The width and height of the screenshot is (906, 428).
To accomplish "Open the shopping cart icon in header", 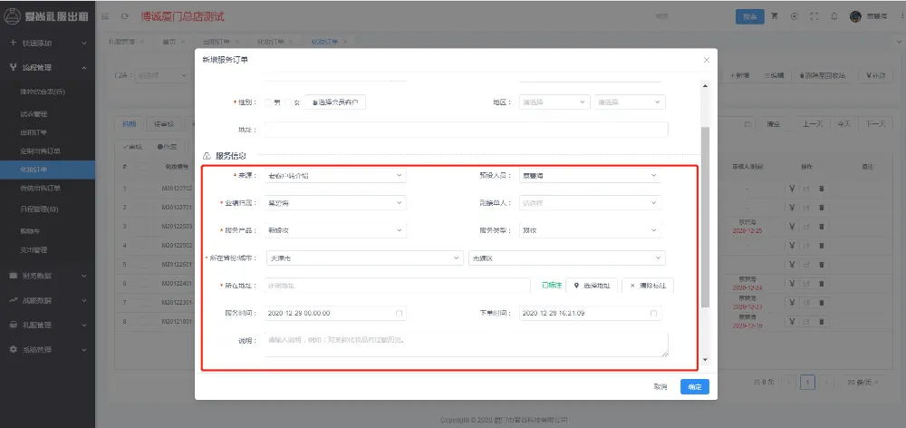I will (x=775, y=16).
